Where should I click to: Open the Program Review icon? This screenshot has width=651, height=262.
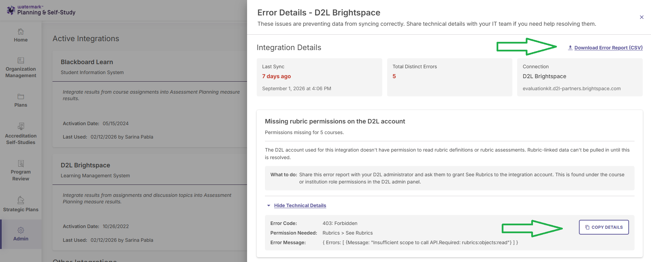(21, 163)
